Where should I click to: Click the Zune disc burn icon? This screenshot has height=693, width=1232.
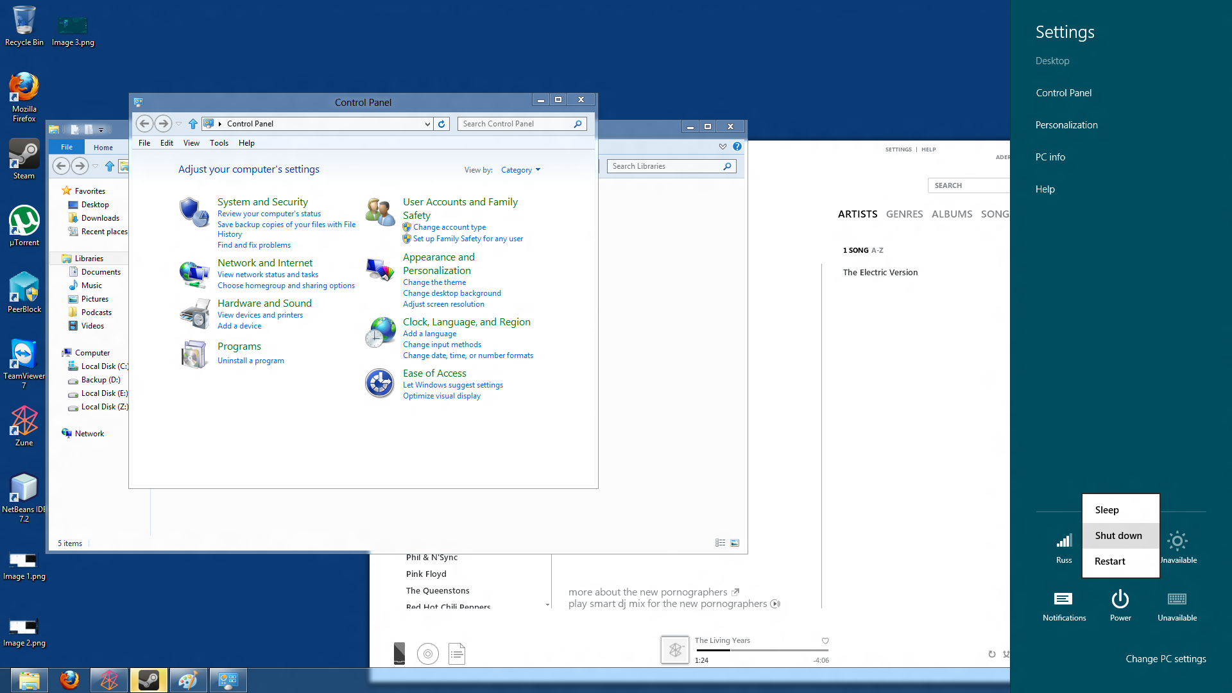point(428,654)
